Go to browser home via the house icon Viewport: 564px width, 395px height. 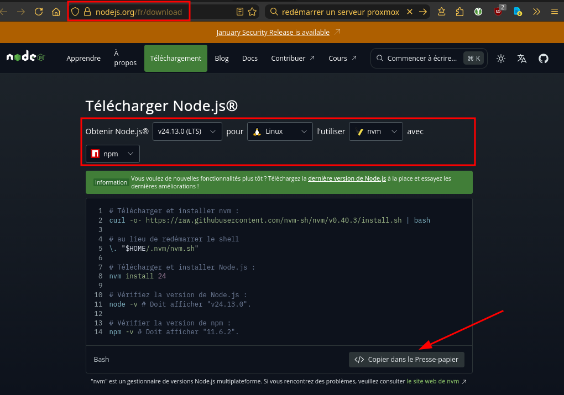pyautogui.click(x=56, y=12)
